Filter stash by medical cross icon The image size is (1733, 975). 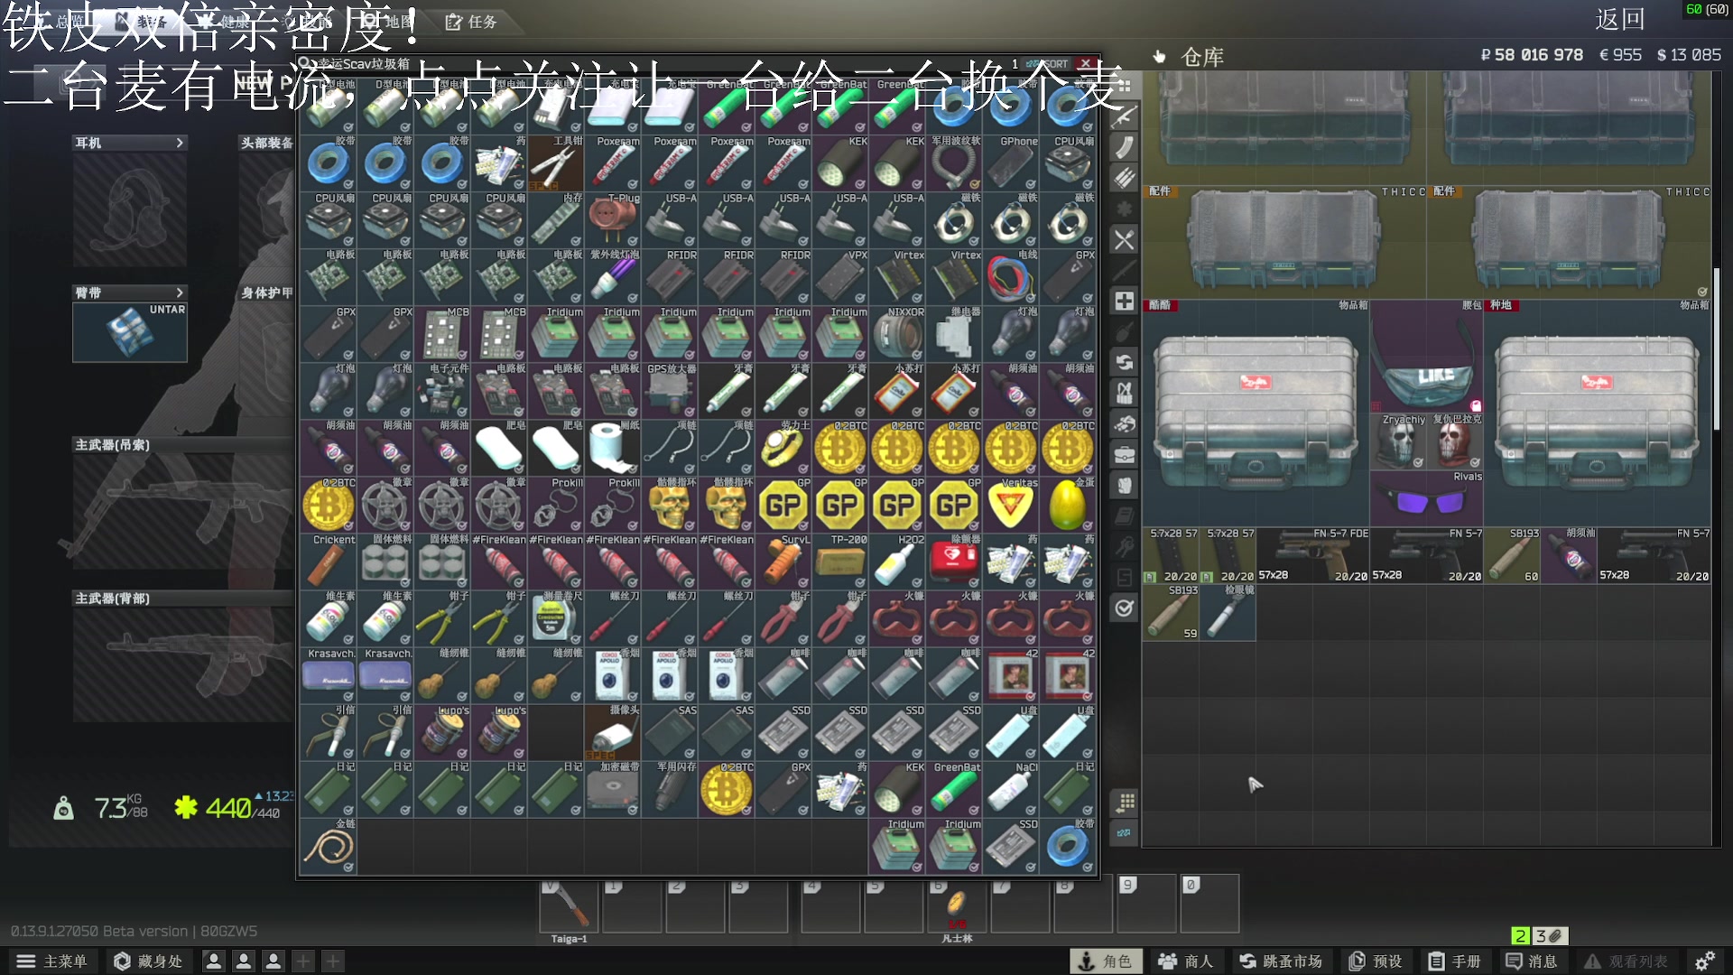click(x=1125, y=301)
